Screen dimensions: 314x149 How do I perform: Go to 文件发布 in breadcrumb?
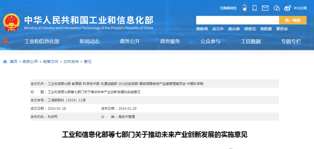[71, 62]
